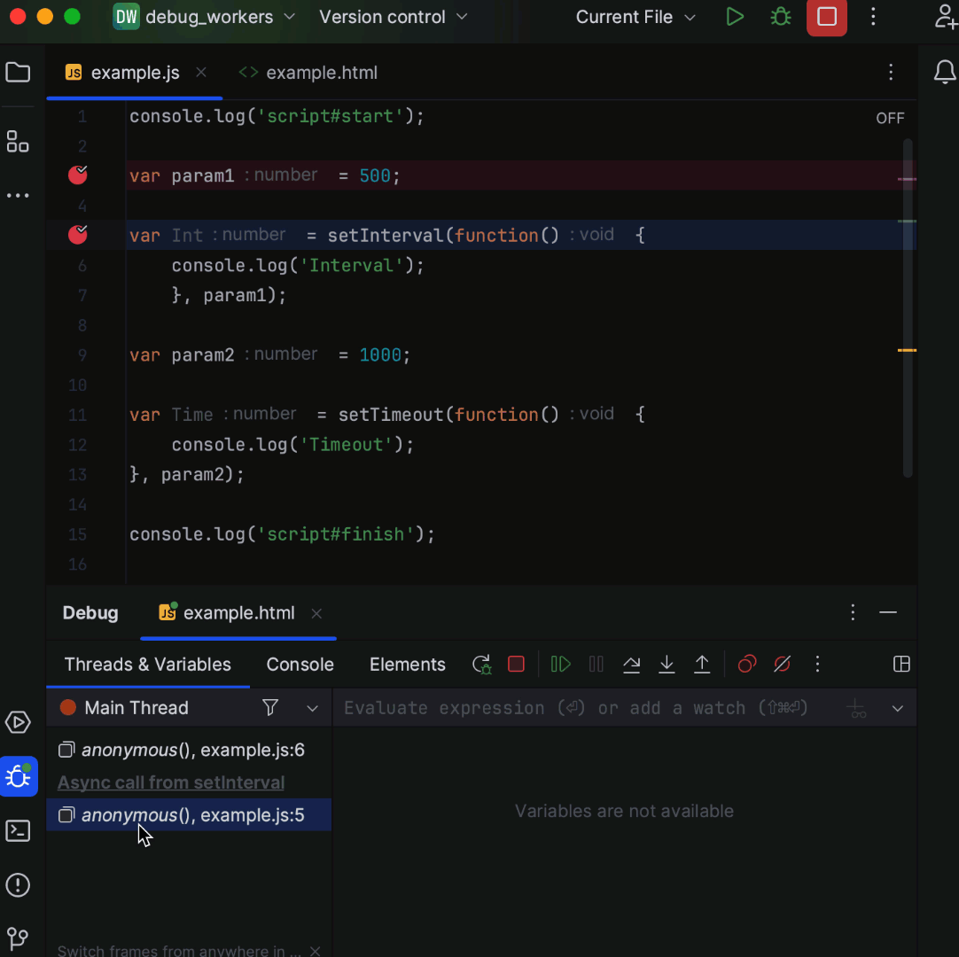
Task: Follow the Async call from setInterval link
Action: (x=170, y=782)
